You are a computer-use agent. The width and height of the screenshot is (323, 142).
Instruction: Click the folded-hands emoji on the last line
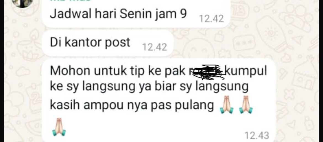[x=59, y=127]
